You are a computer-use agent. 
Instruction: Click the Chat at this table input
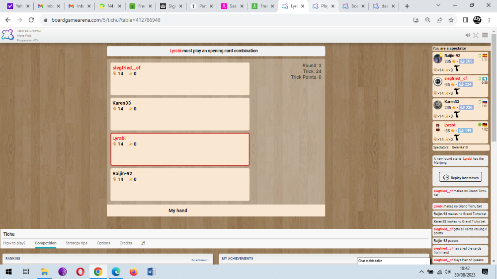click(x=393, y=261)
